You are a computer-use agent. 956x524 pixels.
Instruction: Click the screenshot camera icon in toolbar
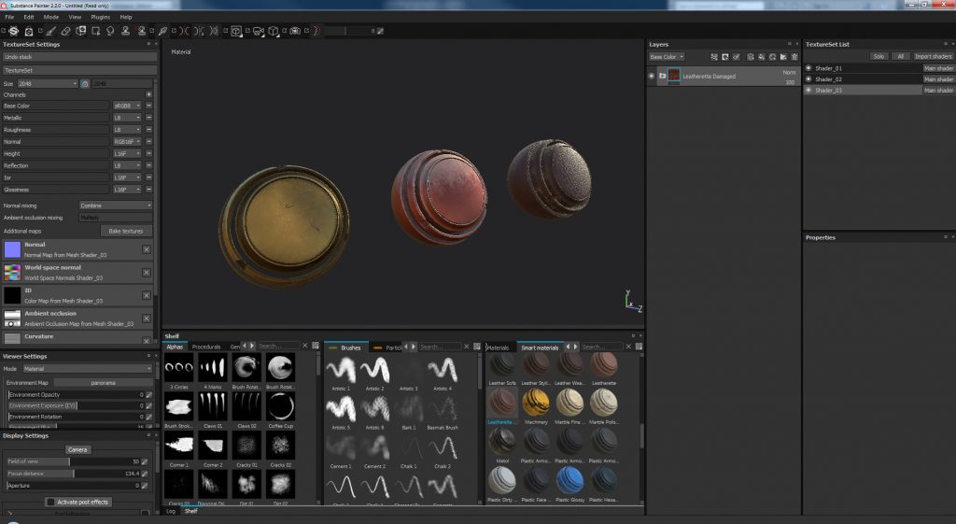coord(295,31)
